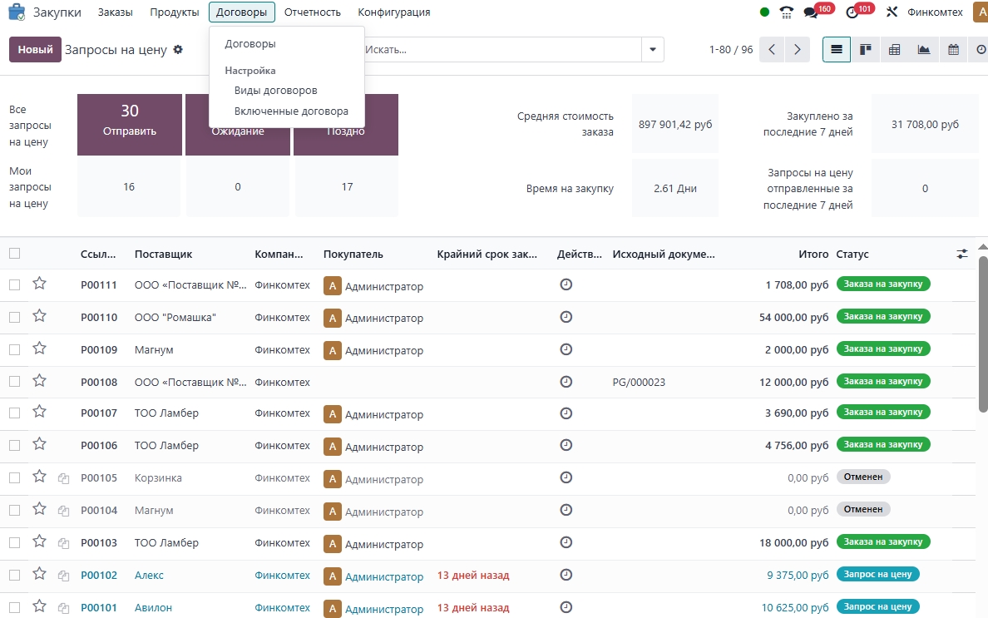Go to the next page of records
Image resolution: width=988 pixels, height=618 pixels.
click(x=798, y=50)
